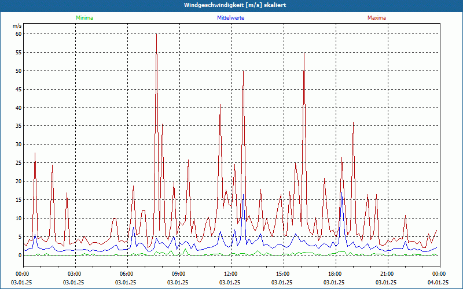Click the m/s unit label on y-axis

[17, 26]
